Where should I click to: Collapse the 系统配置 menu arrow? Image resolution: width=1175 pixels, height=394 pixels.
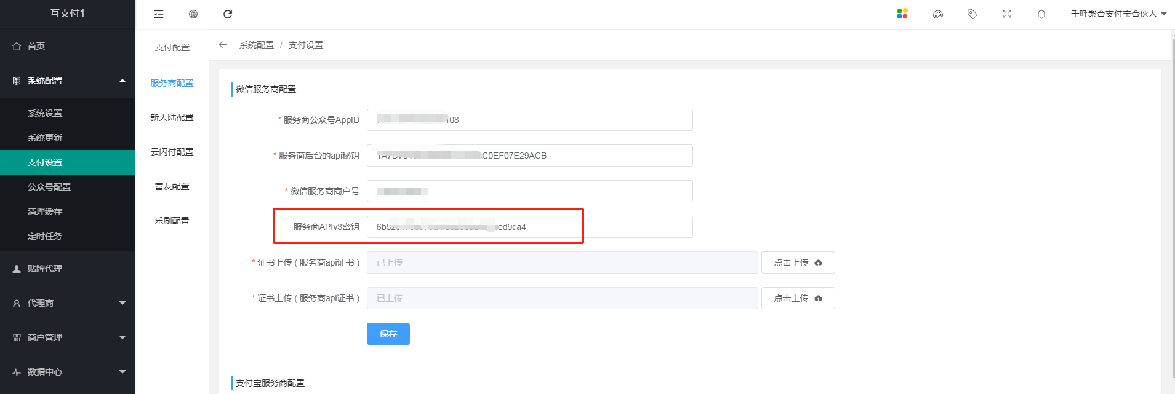click(122, 81)
